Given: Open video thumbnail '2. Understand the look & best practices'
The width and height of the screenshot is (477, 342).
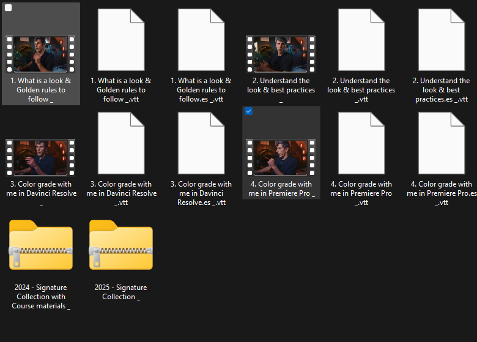Looking at the screenshot, I should coord(281,54).
